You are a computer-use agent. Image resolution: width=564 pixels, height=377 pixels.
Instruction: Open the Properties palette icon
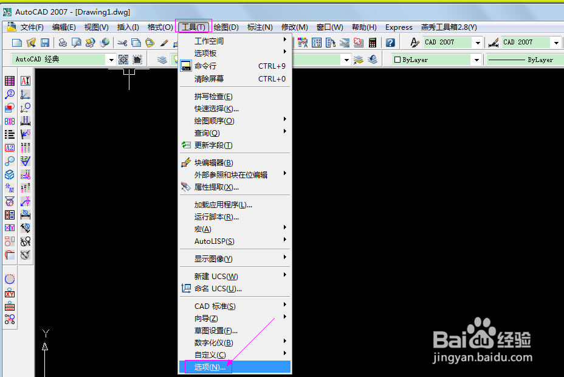(303, 43)
